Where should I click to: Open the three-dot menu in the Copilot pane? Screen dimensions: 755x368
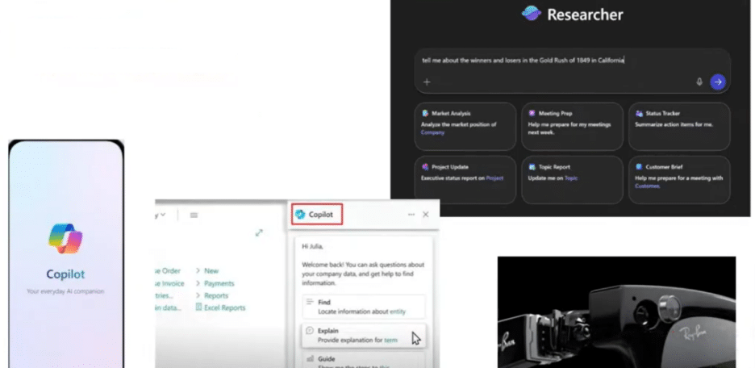click(411, 215)
